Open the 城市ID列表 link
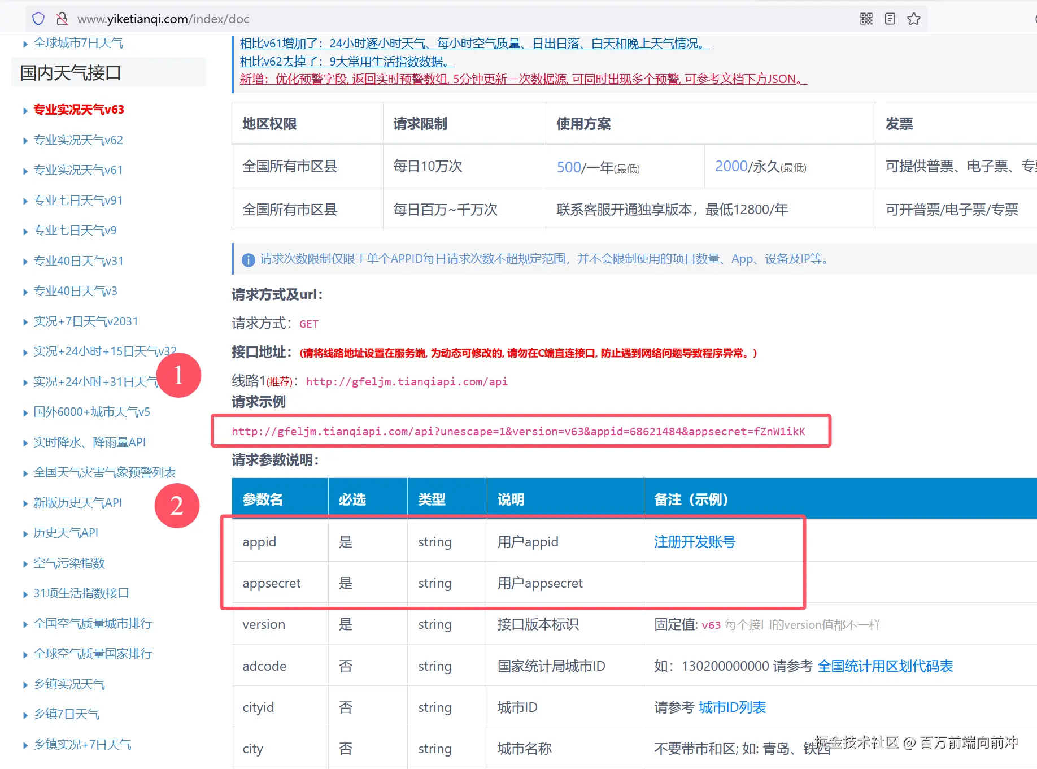 pos(732,707)
